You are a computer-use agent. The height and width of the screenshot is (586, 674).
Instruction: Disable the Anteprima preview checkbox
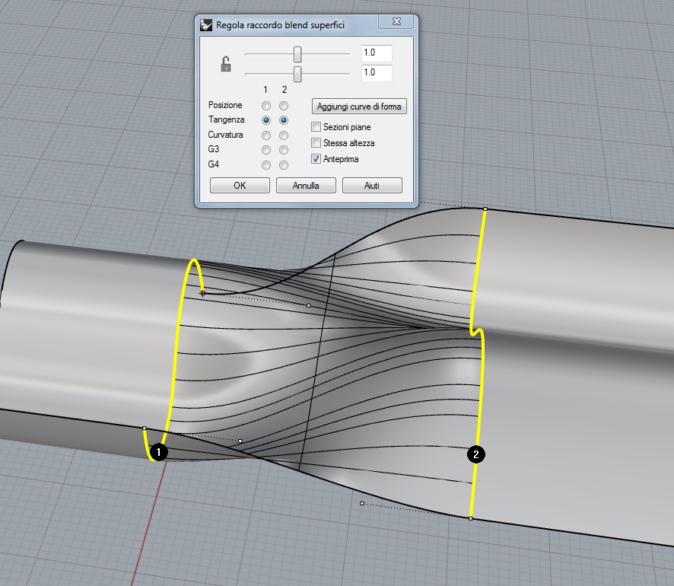click(x=316, y=159)
